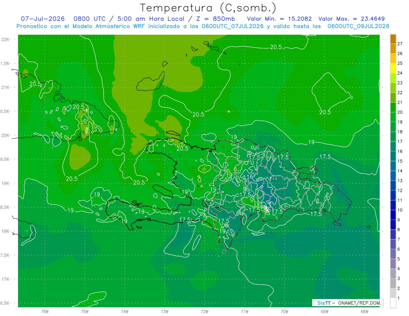This screenshot has width=409, height=316.
Task: Click the title "Temperatura (C,somb.)"
Action: (208, 8)
